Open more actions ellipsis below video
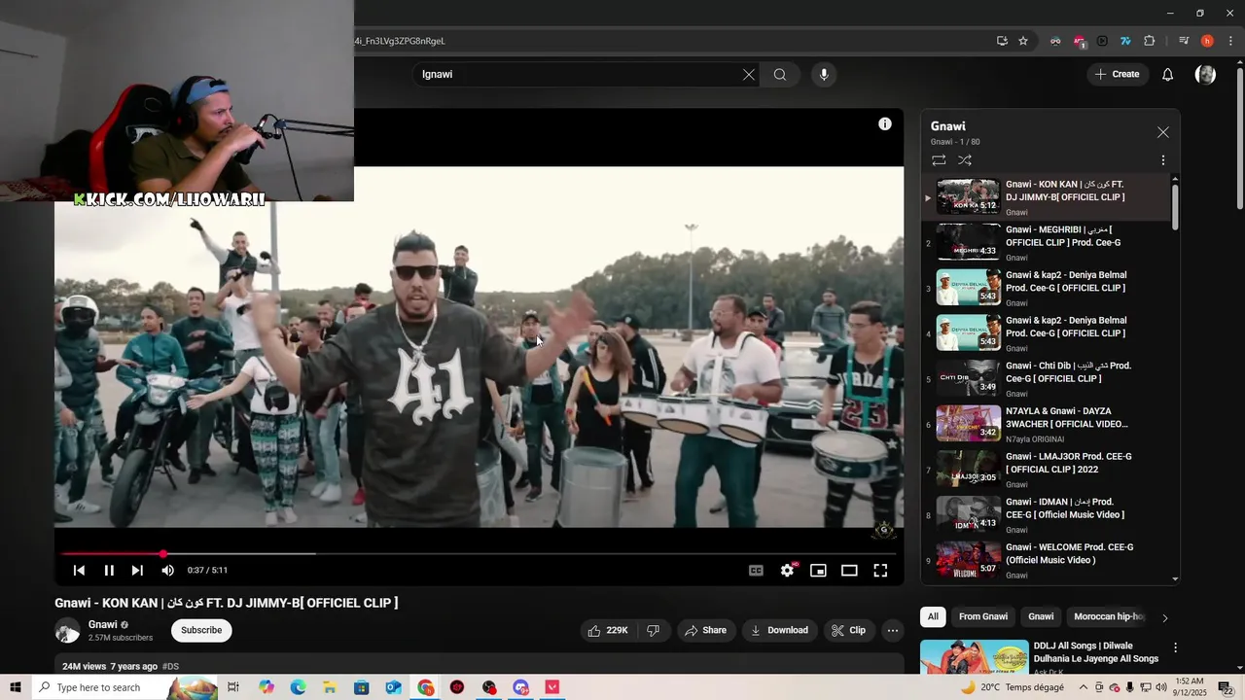This screenshot has height=700, width=1245. 893,630
